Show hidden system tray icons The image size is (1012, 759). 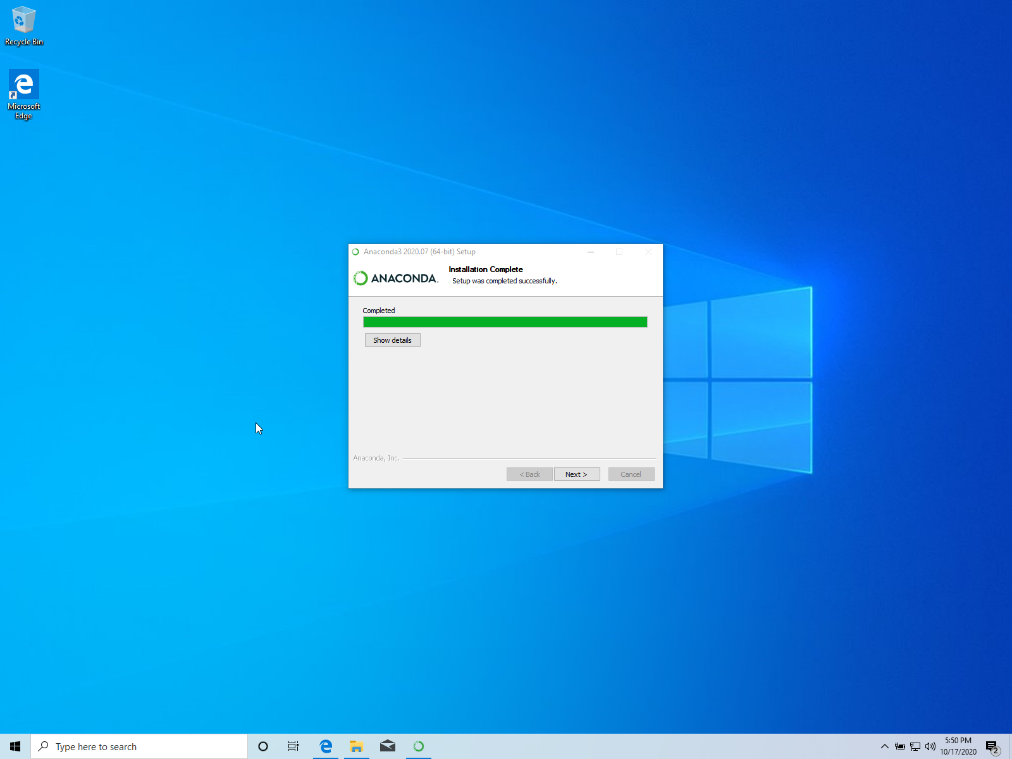(885, 746)
